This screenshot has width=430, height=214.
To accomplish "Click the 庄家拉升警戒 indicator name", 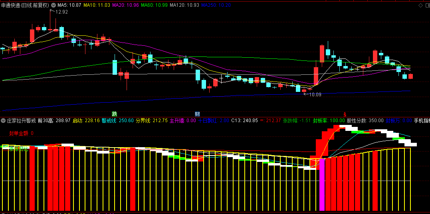I will pyautogui.click(x=22, y=120).
